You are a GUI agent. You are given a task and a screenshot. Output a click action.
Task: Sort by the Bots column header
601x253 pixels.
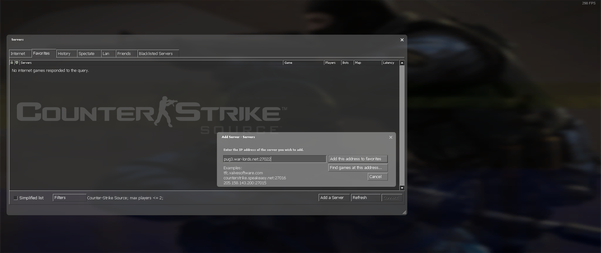(x=347, y=63)
